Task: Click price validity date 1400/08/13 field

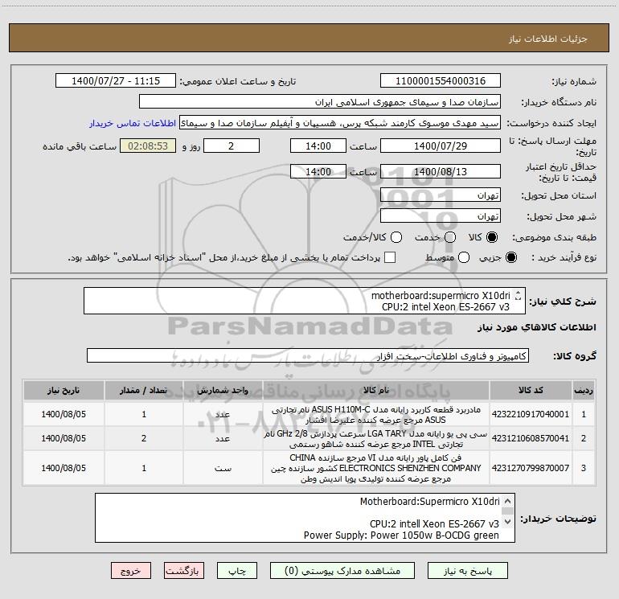Action: pos(441,171)
